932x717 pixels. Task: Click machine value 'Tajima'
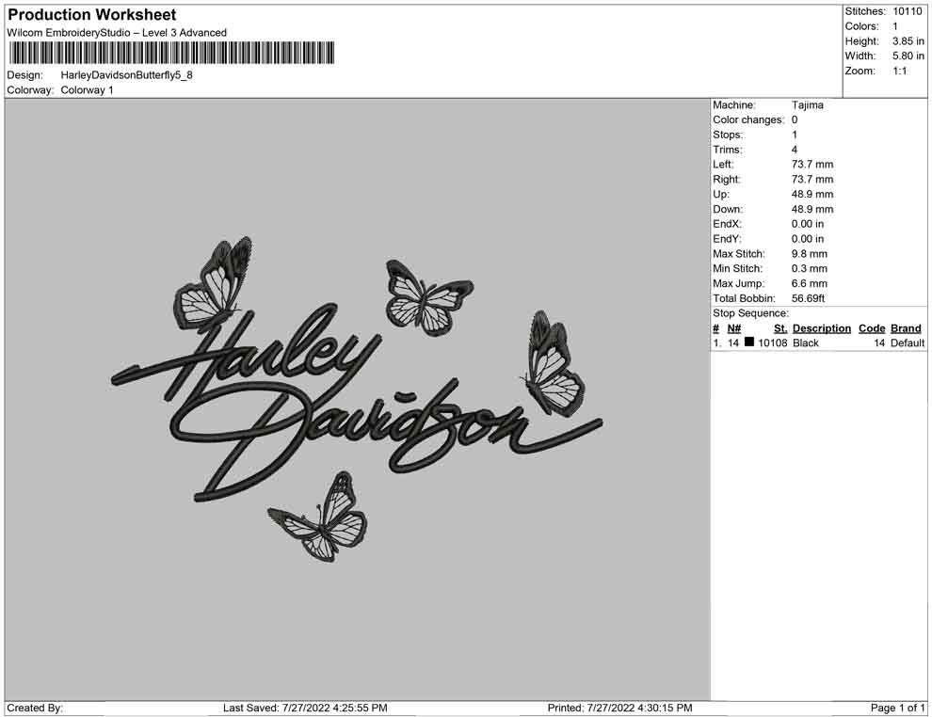click(x=807, y=105)
